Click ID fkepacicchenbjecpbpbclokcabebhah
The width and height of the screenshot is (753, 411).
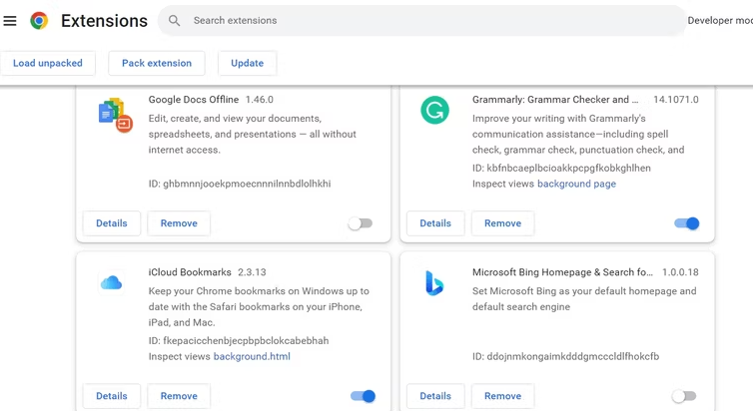click(239, 340)
